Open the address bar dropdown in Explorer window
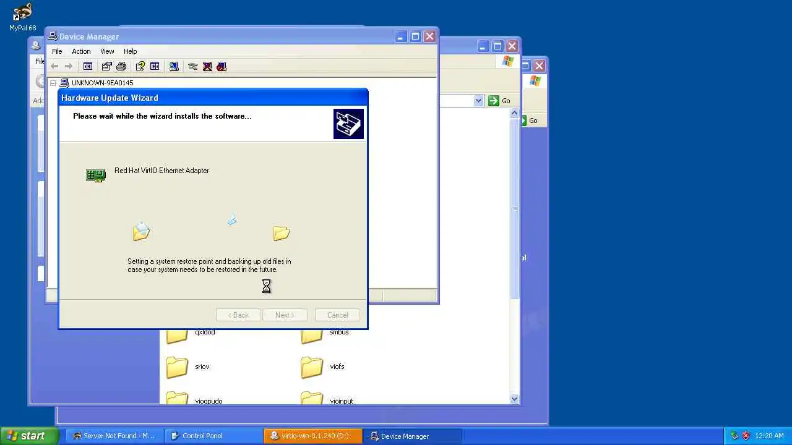The height and width of the screenshot is (445, 792). pos(478,101)
